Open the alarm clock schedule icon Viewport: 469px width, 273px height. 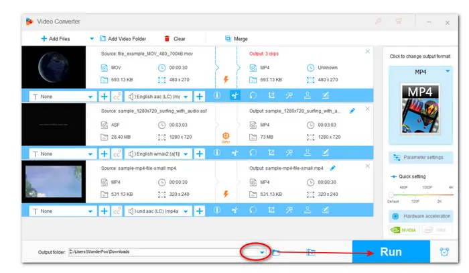444,252
